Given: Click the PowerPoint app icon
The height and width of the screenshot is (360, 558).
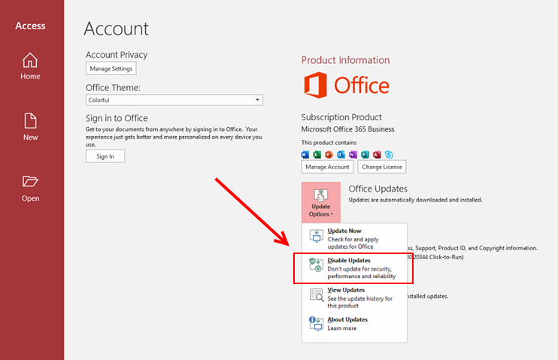Looking at the screenshot, I should (x=329, y=155).
